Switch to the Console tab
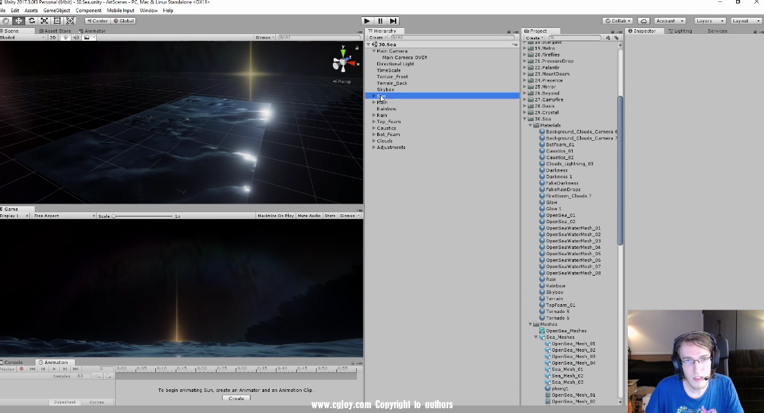The width and height of the screenshot is (764, 413). (13, 362)
